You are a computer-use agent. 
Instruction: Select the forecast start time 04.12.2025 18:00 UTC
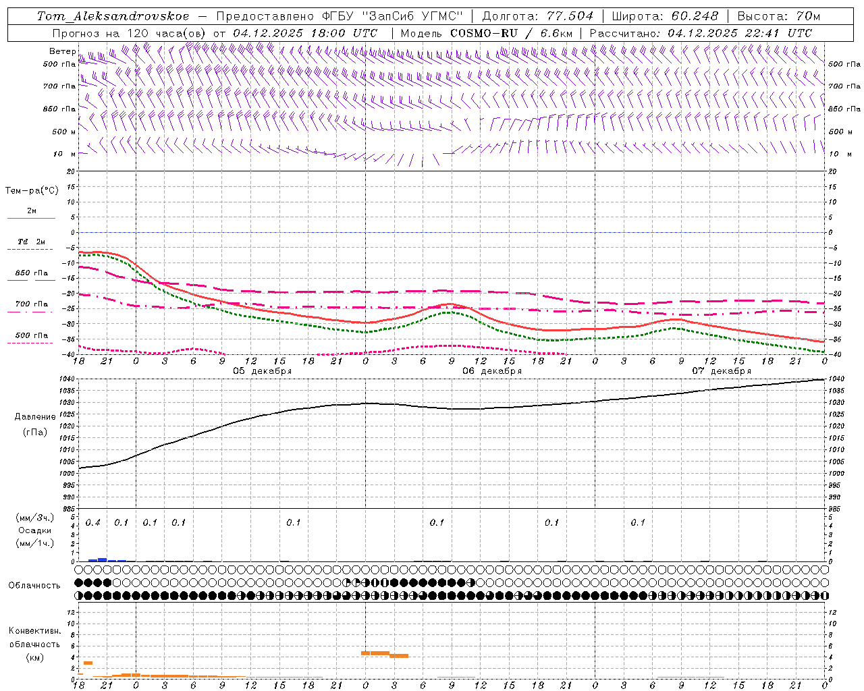point(305,33)
